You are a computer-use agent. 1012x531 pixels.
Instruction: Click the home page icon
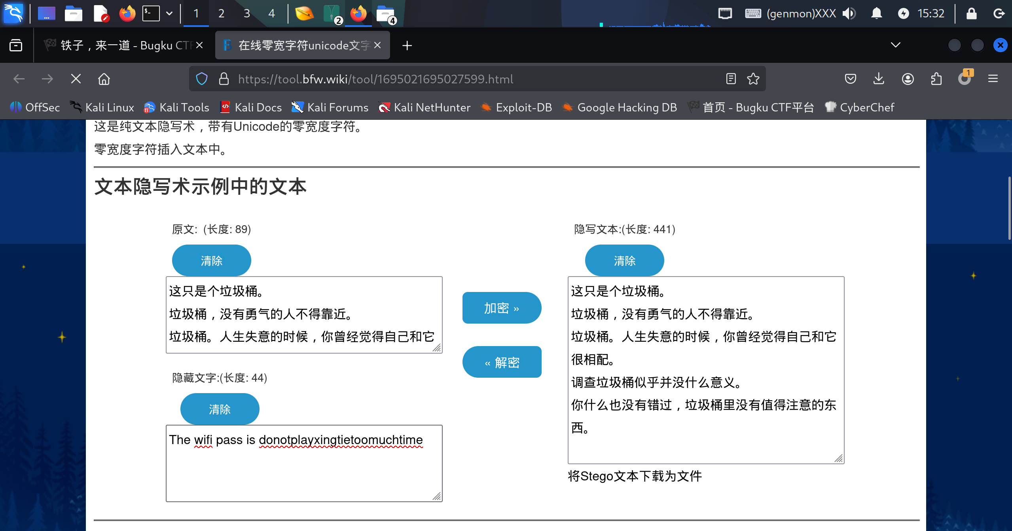(104, 79)
